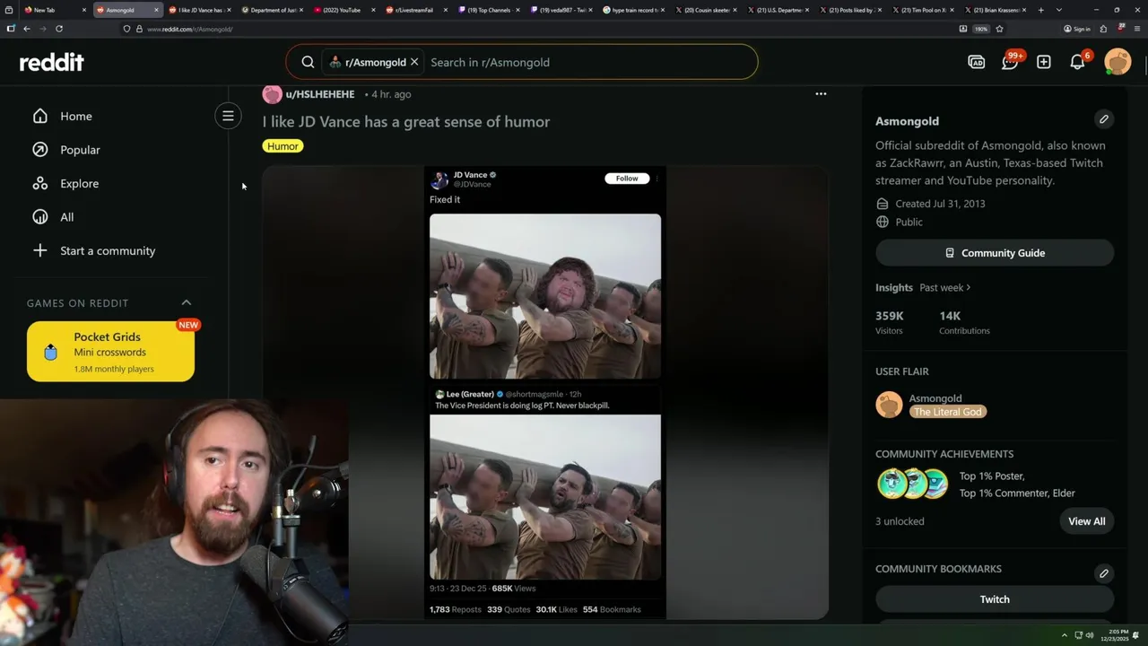Viewport: 1148px width, 646px height.
Task: Click Sign in in the browser toolbar
Action: 1077,29
